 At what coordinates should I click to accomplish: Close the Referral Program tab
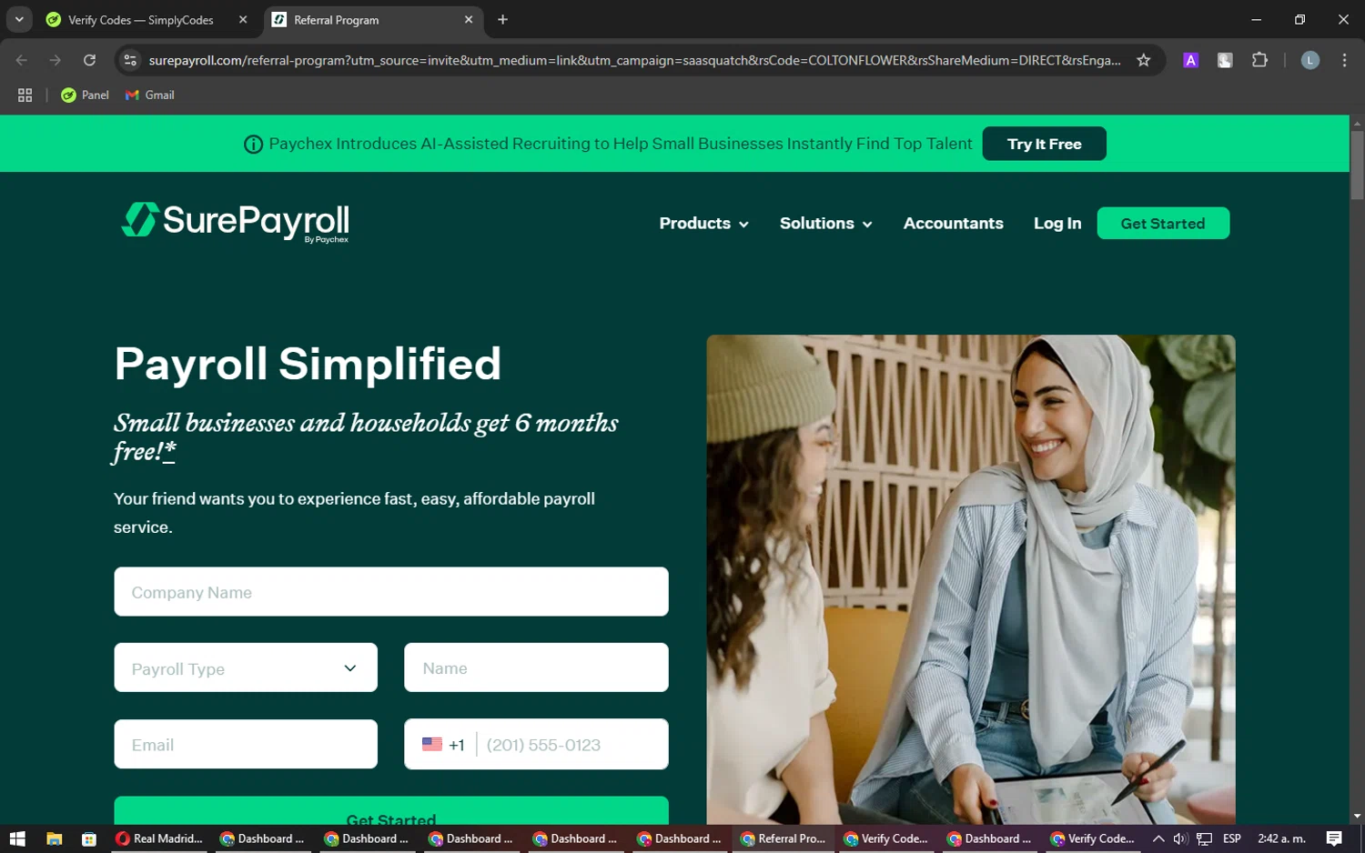click(469, 19)
